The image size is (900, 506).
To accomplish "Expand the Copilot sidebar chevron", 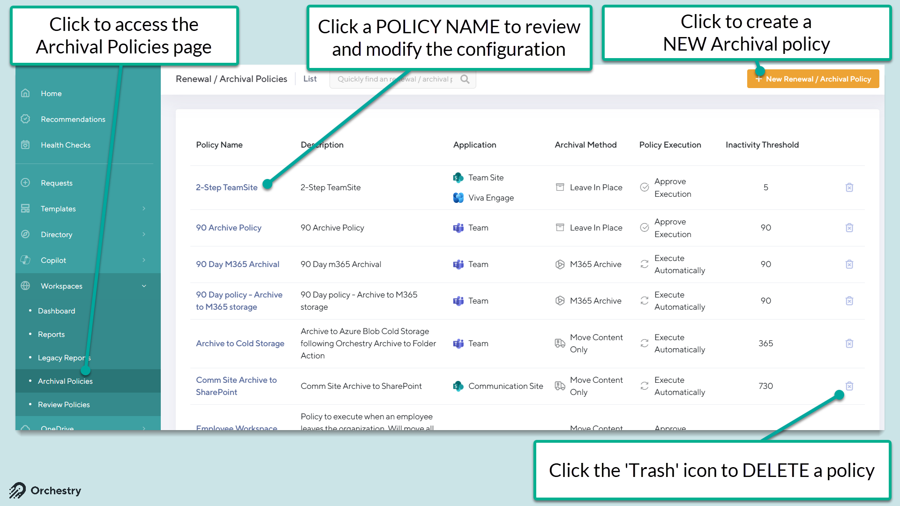I will tap(144, 260).
